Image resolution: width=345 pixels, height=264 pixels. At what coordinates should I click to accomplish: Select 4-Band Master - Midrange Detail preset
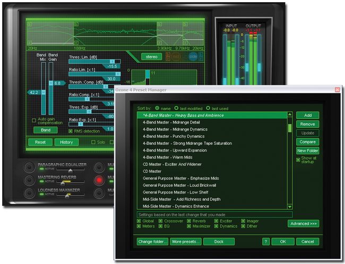tap(212, 122)
